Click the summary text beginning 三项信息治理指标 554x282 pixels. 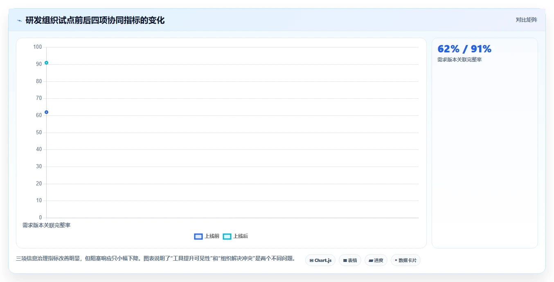point(155,259)
